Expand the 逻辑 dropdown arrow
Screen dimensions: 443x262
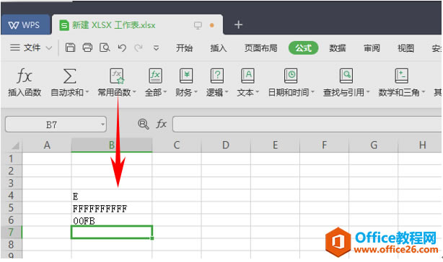227,92
